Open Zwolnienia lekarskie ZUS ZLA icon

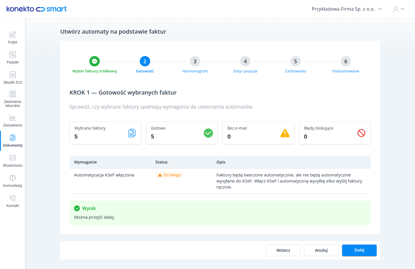coord(13,94)
